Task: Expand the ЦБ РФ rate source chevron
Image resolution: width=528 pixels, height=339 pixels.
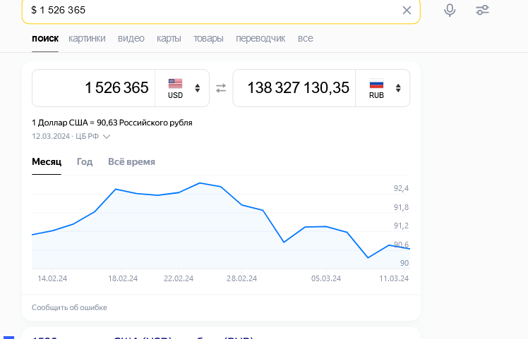Action: [107, 137]
